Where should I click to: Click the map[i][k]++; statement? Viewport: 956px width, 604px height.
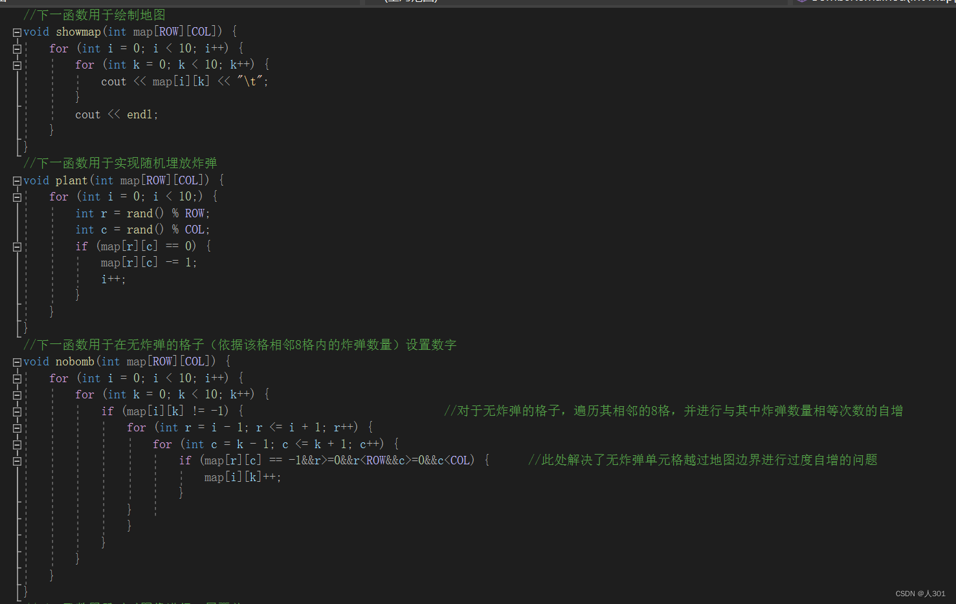[x=243, y=477]
